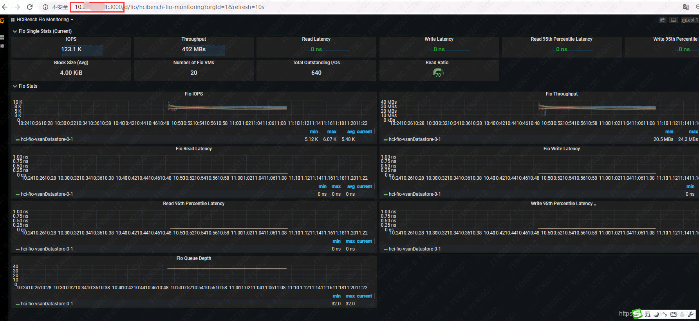Click the Fio Read Latency graph title

click(194, 149)
